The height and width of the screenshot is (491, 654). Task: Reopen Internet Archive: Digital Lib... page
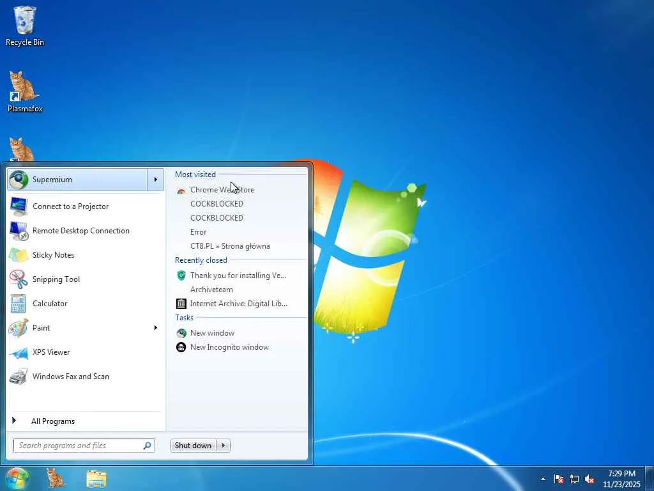pos(240,304)
